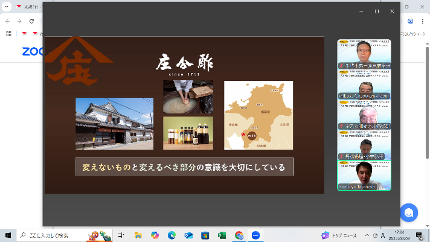Go forward in Chrome browser

pos(19,21)
